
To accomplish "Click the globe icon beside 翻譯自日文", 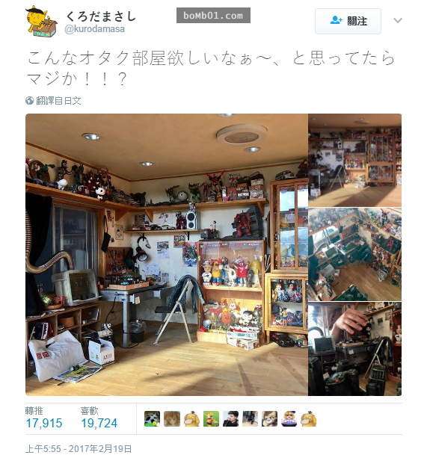I will pos(29,101).
